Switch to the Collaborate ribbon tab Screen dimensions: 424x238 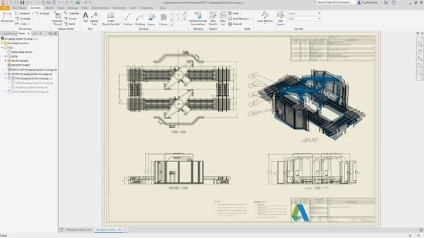click(146, 8)
